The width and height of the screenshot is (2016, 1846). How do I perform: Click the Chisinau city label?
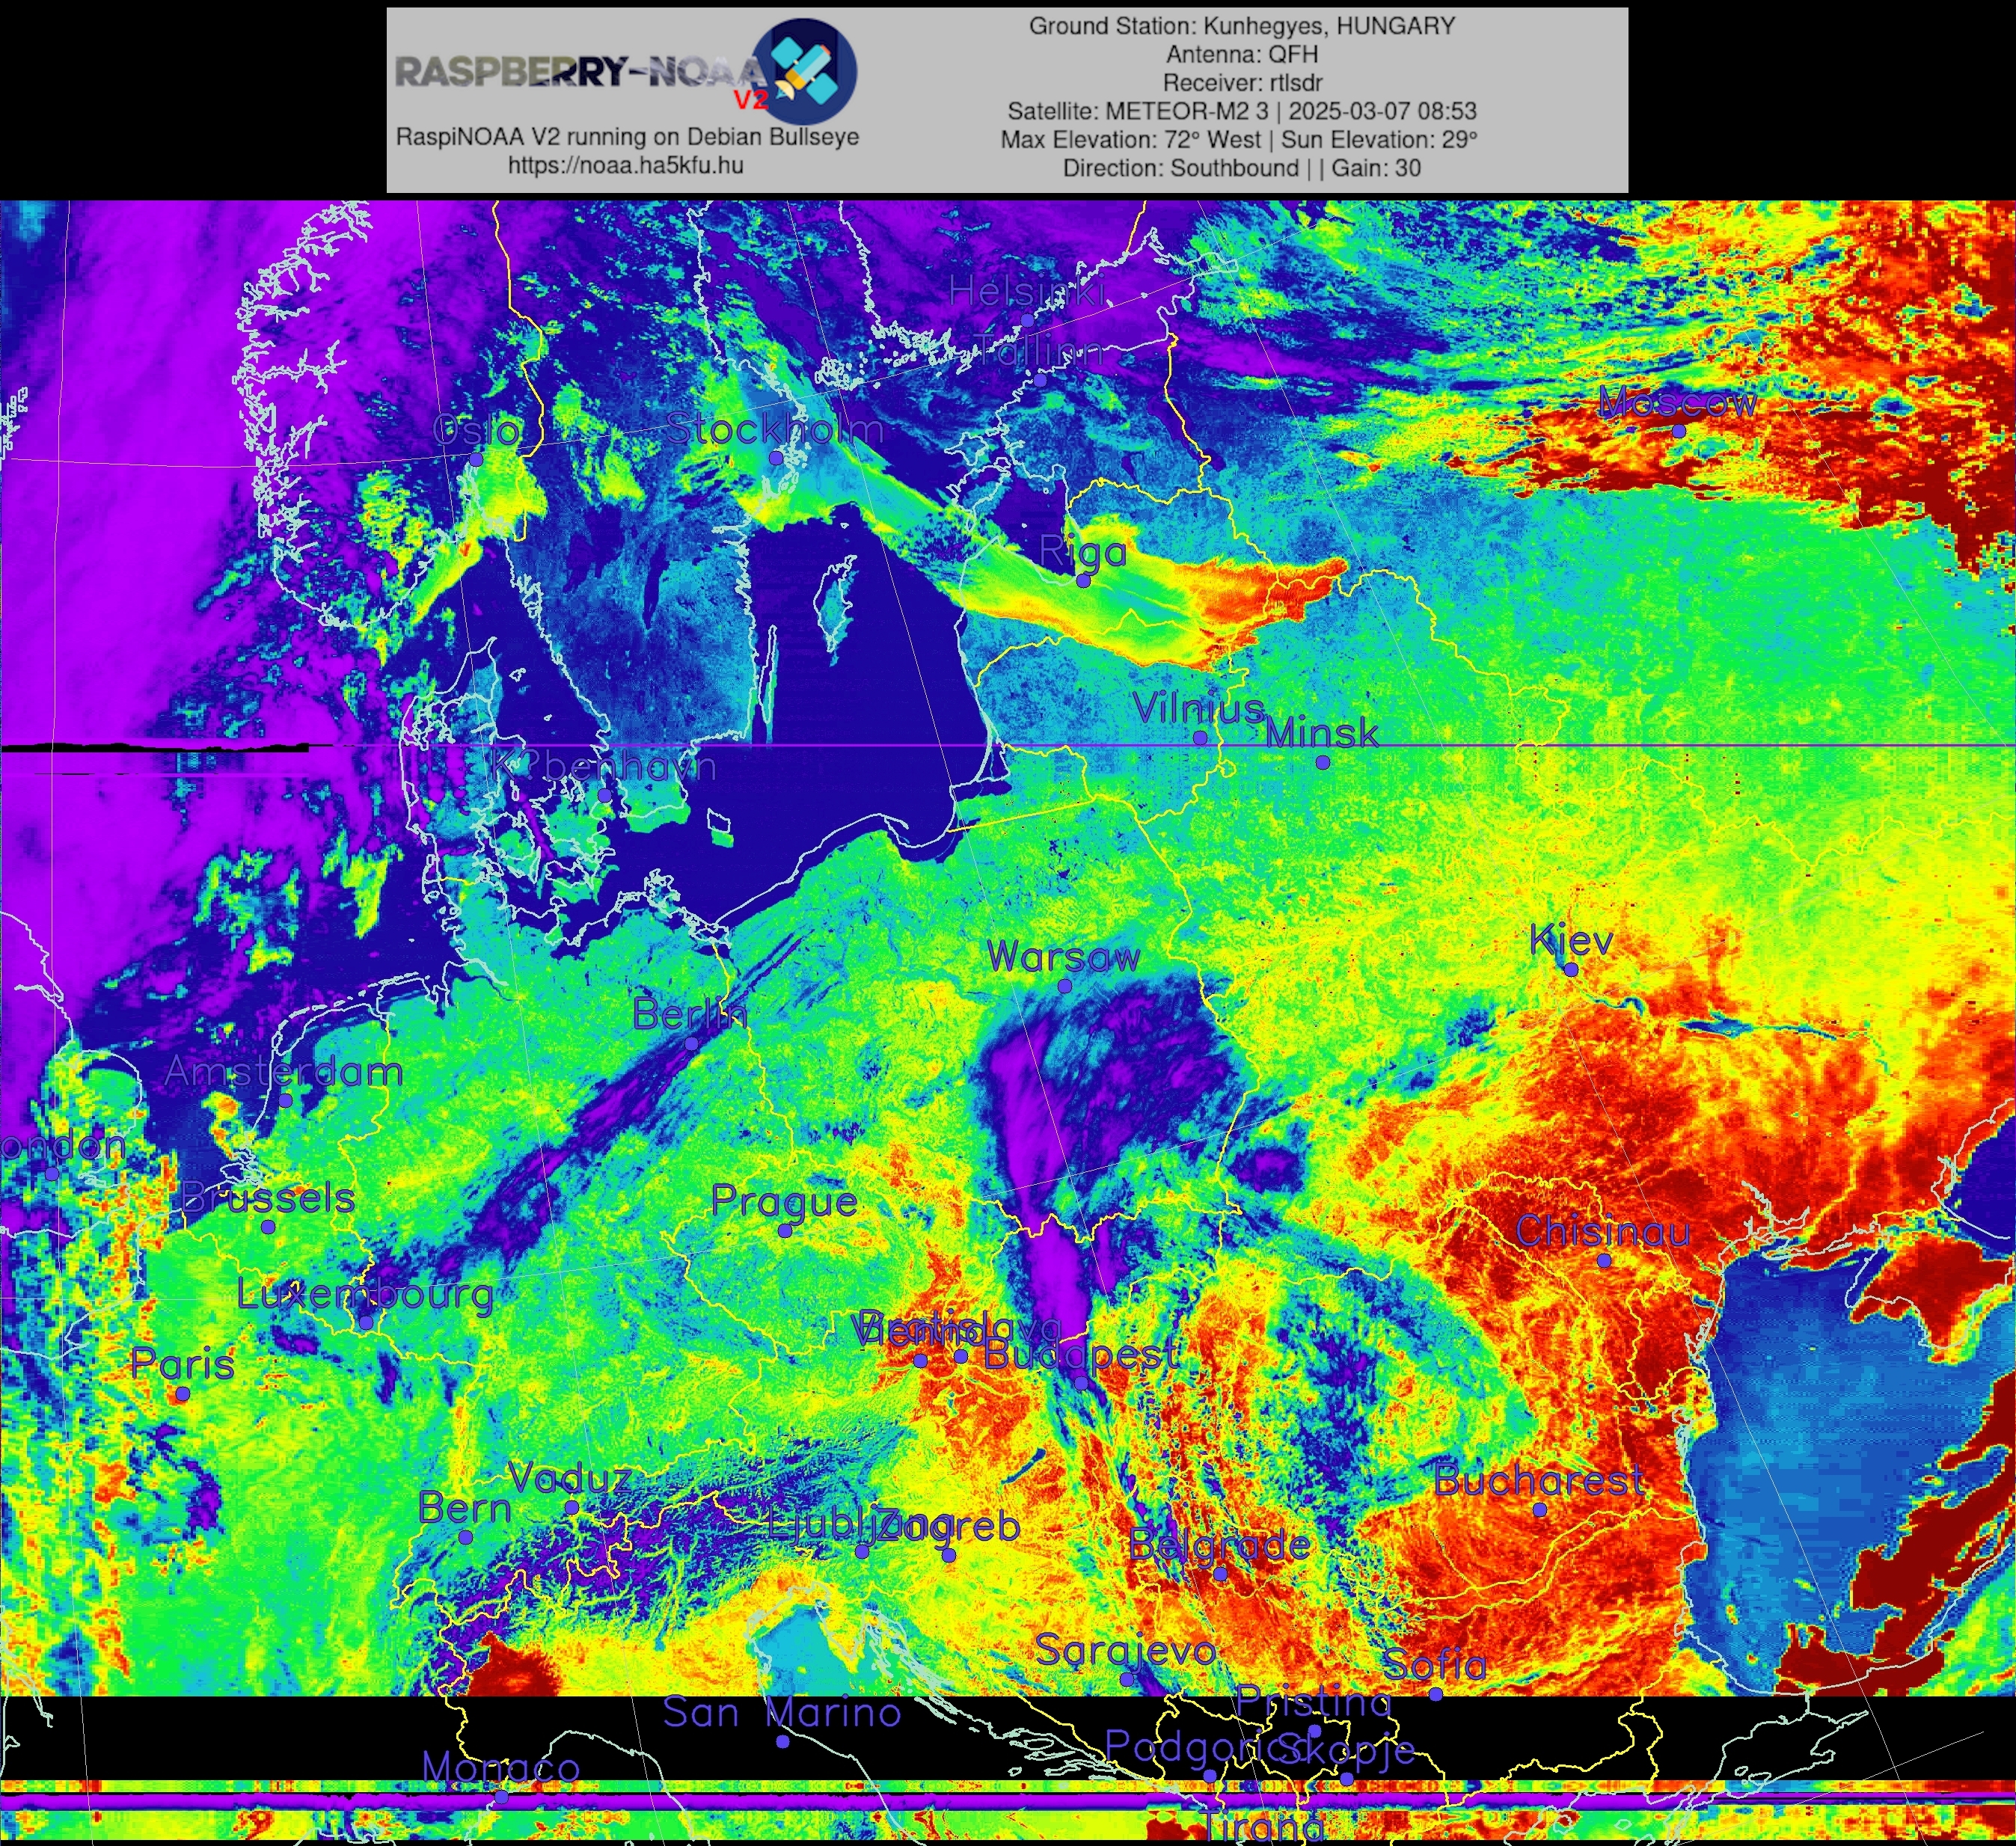[x=1603, y=1232]
